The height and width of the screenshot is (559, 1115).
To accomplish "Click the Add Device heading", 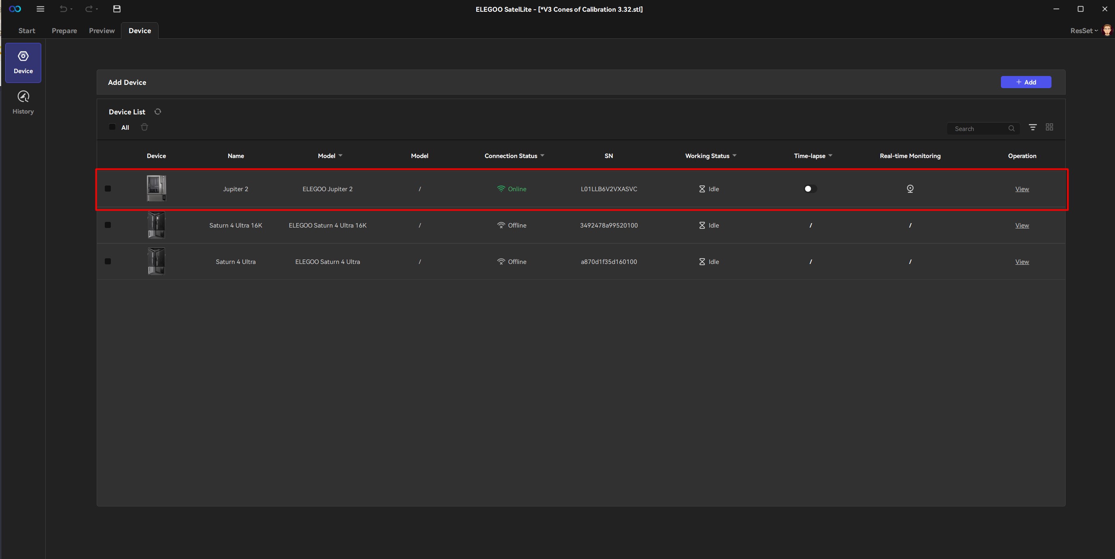I will pyautogui.click(x=127, y=82).
